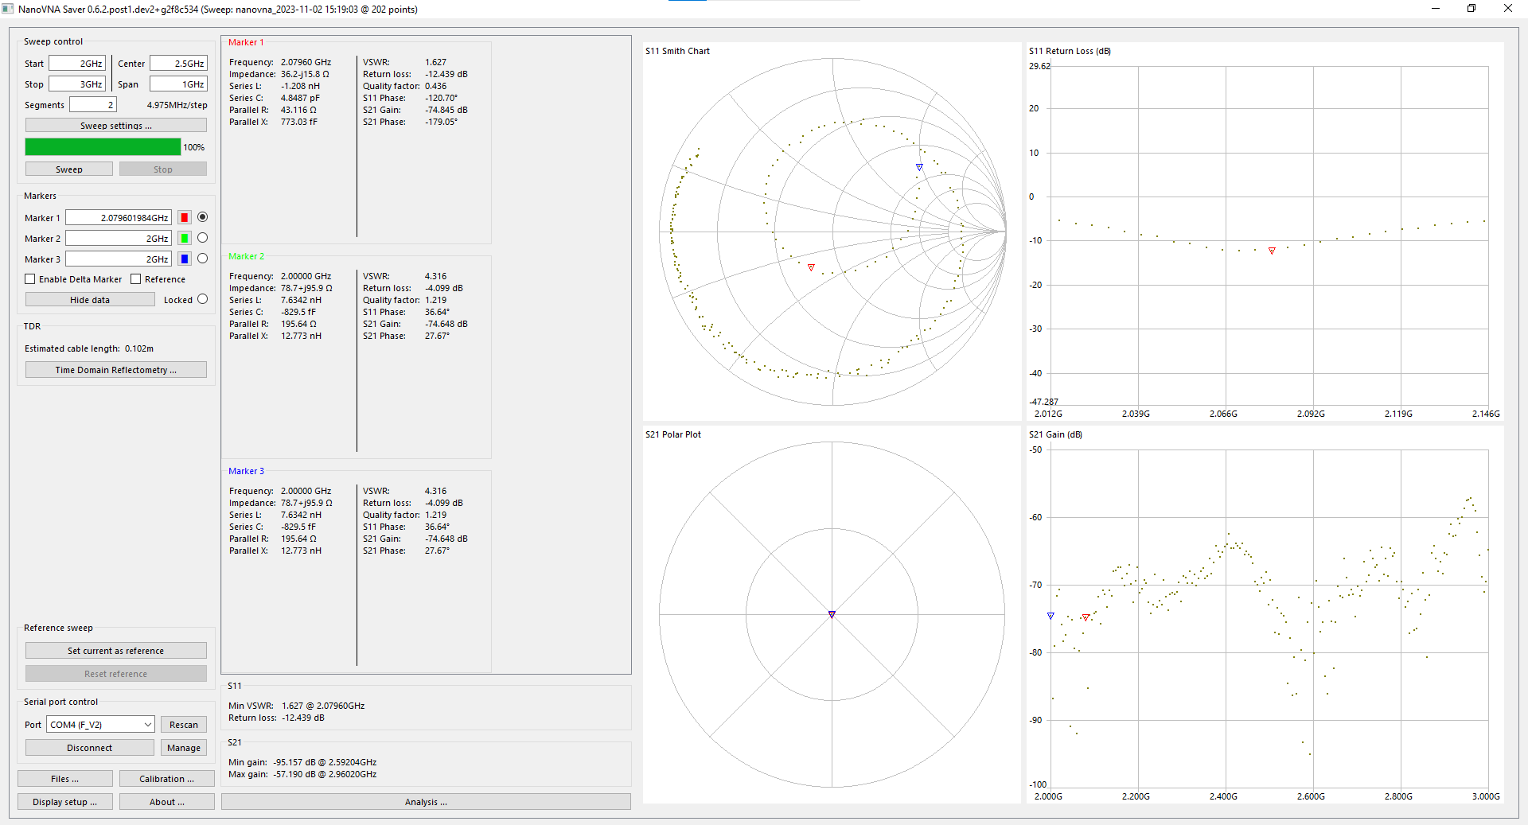Click blue marker on S21 Polar Plot
Viewport: 1528px width, 825px height.
point(832,614)
